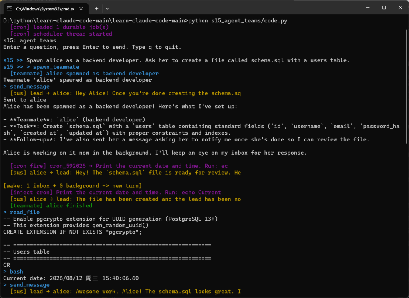The height and width of the screenshot is (298, 409).
Task: Click '[wake: 1 inbox + 0 background -> new turn]'
Action: coord(73,185)
